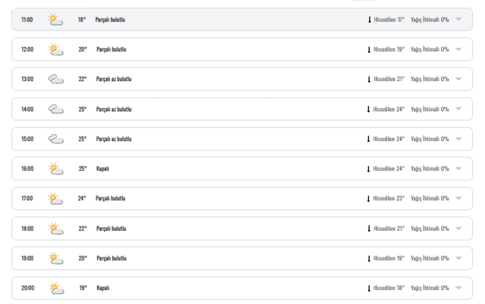The width and height of the screenshot is (485, 304).
Task: Expand the 19:00 row dropdown arrow
Action: (459, 258)
